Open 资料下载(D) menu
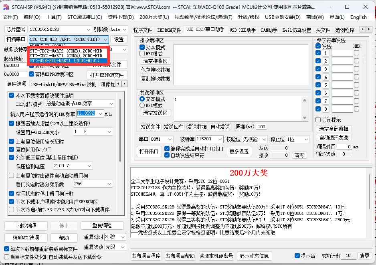Viewport: 376px width, 265px height. click(121, 17)
